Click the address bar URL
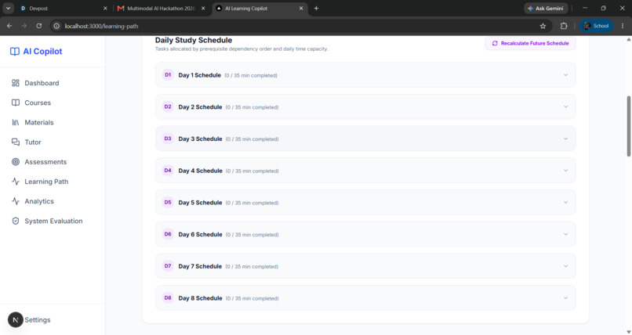The height and width of the screenshot is (335, 632). 102,26
